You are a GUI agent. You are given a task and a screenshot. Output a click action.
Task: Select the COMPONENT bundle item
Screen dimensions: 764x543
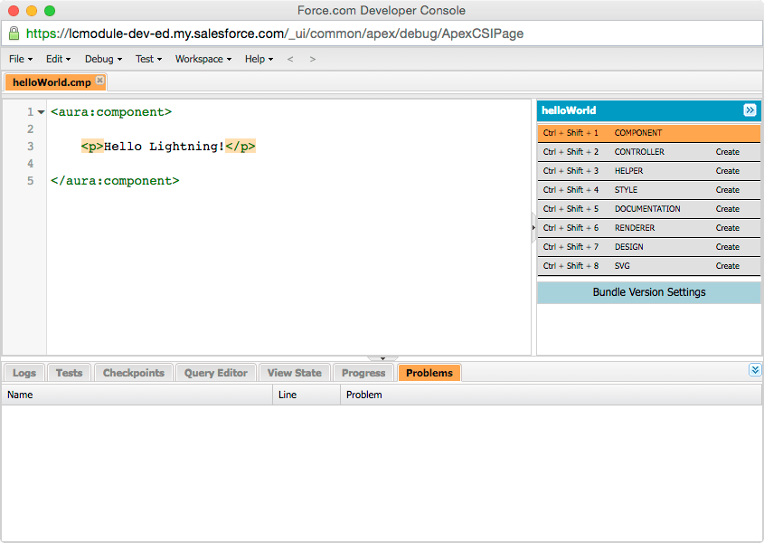point(648,133)
